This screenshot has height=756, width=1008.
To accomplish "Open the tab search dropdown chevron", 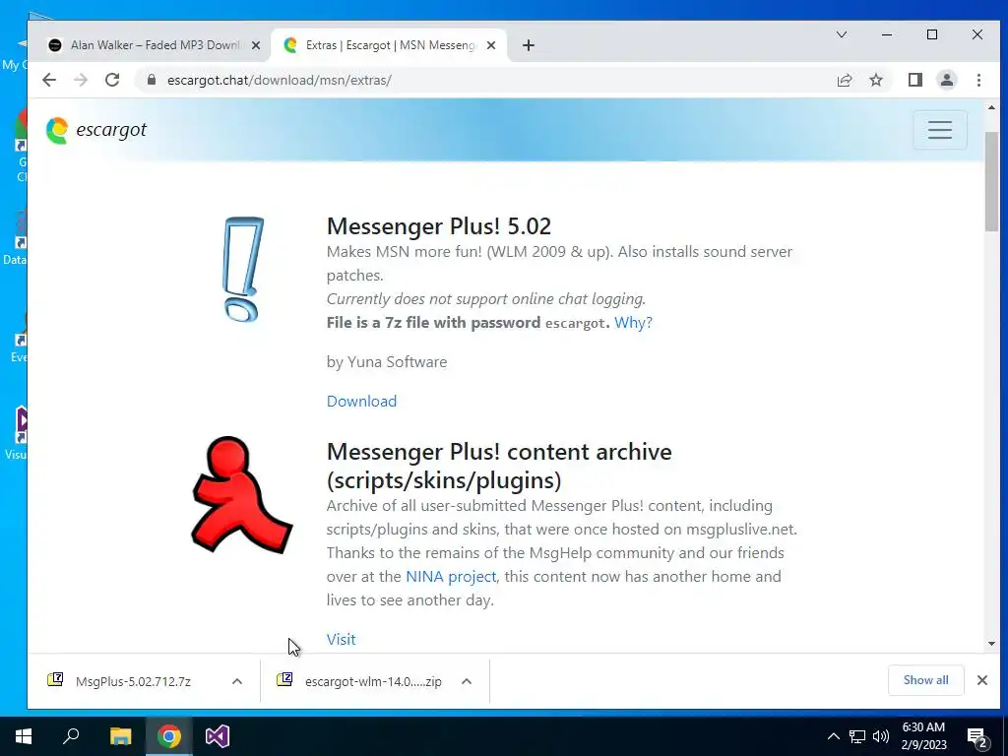I will coord(841,34).
